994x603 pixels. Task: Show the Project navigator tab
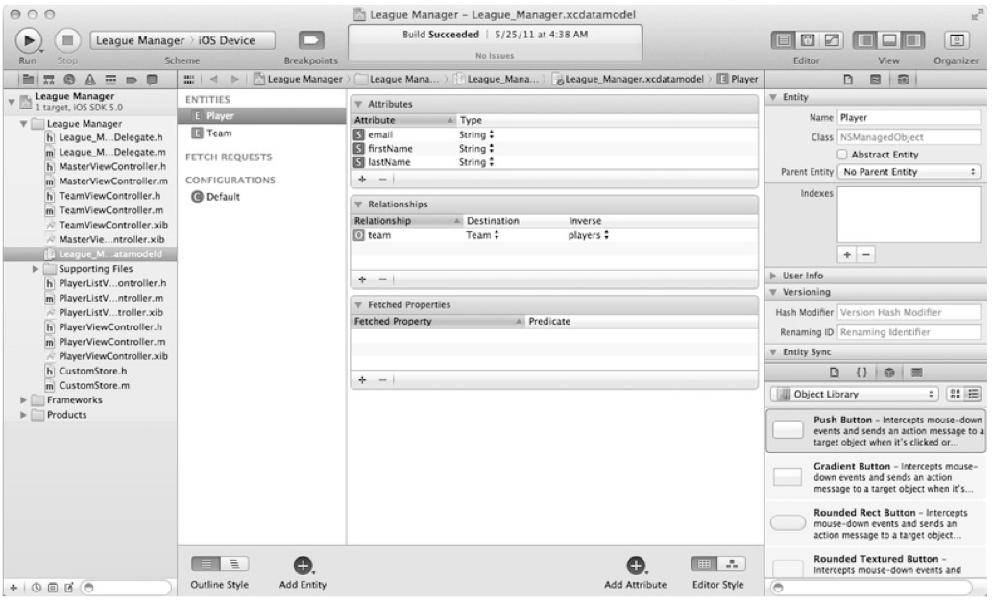click(28, 80)
